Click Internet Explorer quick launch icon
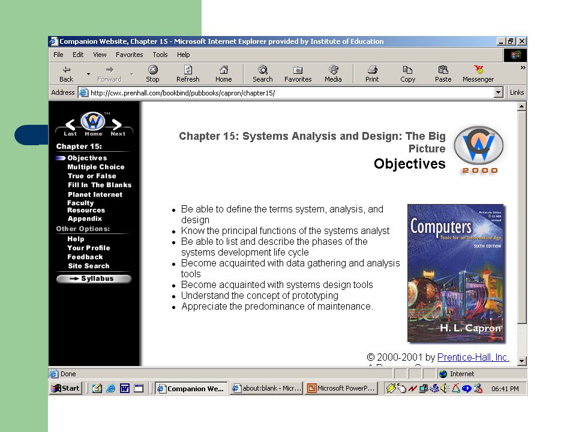576x432 pixels. point(111,388)
